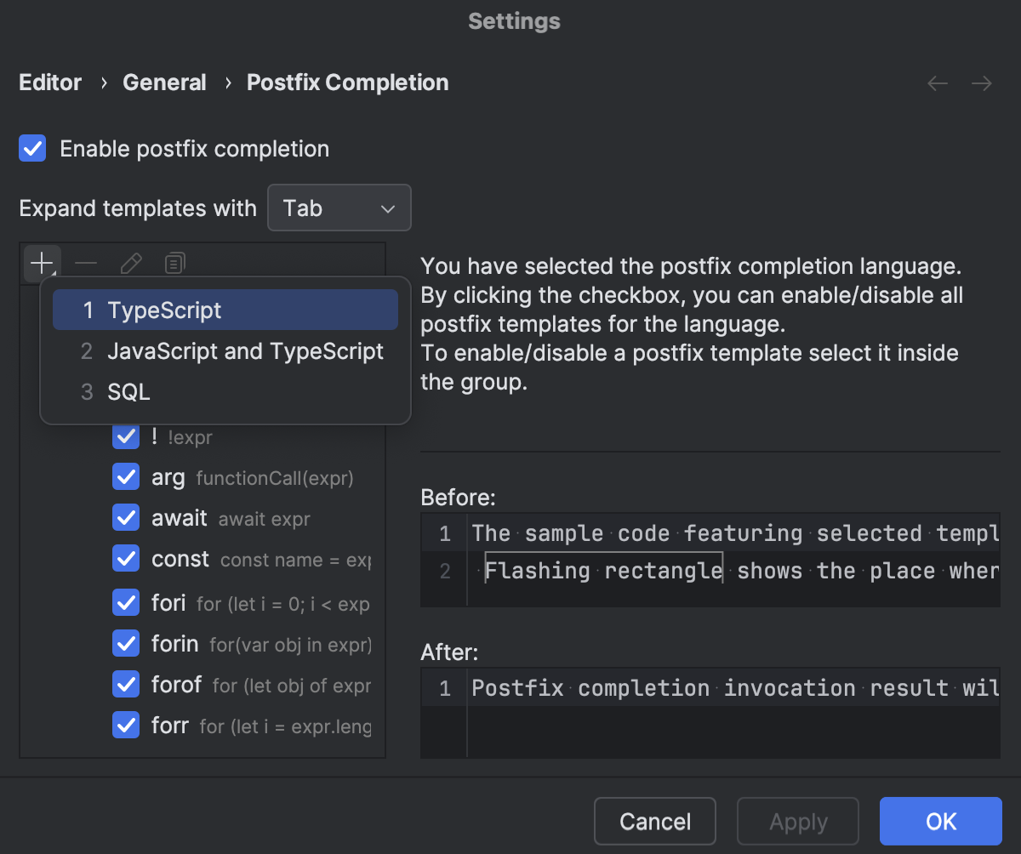Uncheck Enable postfix completion
This screenshot has height=854, width=1021.
click(x=32, y=149)
